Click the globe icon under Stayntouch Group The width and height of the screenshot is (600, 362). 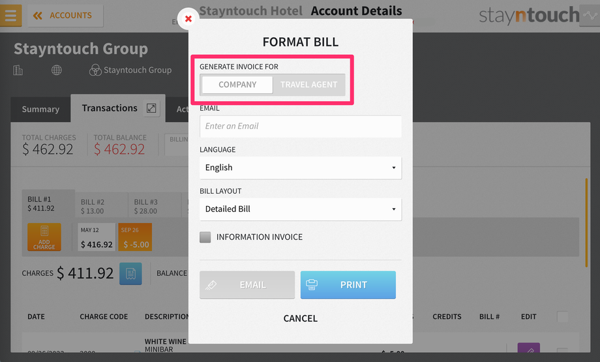tap(57, 70)
